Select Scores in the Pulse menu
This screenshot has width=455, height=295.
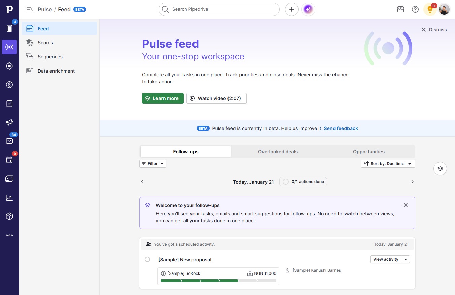pyautogui.click(x=59, y=43)
